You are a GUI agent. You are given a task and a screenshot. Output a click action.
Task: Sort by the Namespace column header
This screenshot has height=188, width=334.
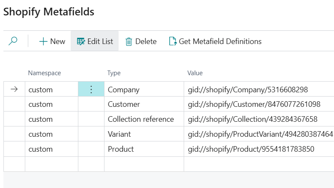pyautogui.click(x=45, y=73)
